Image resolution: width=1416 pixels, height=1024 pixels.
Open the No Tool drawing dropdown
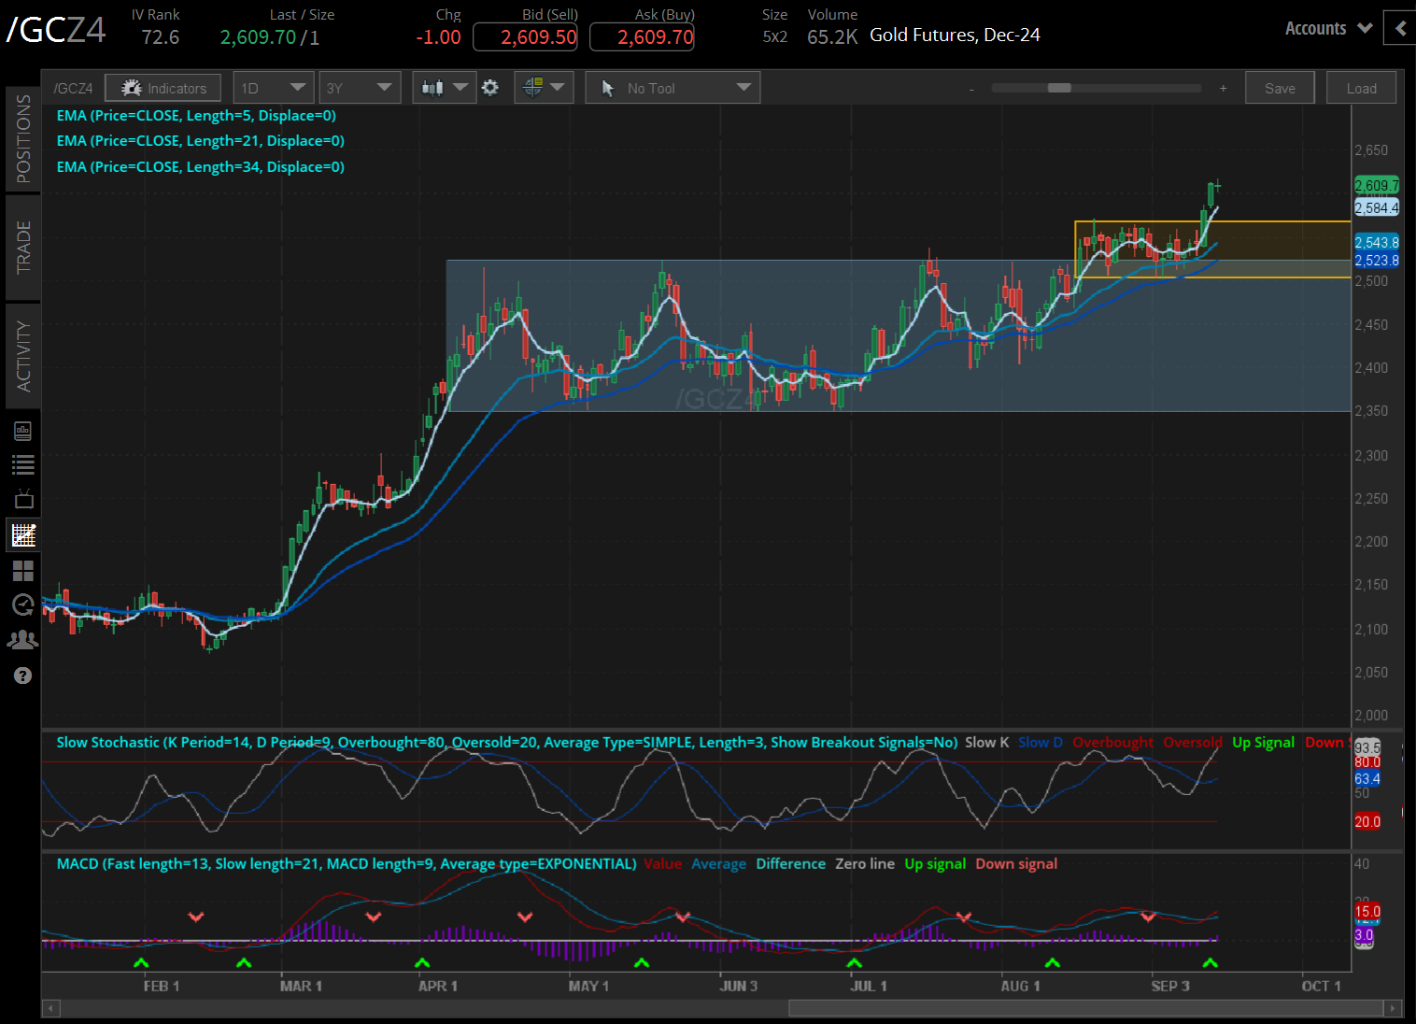coord(672,87)
